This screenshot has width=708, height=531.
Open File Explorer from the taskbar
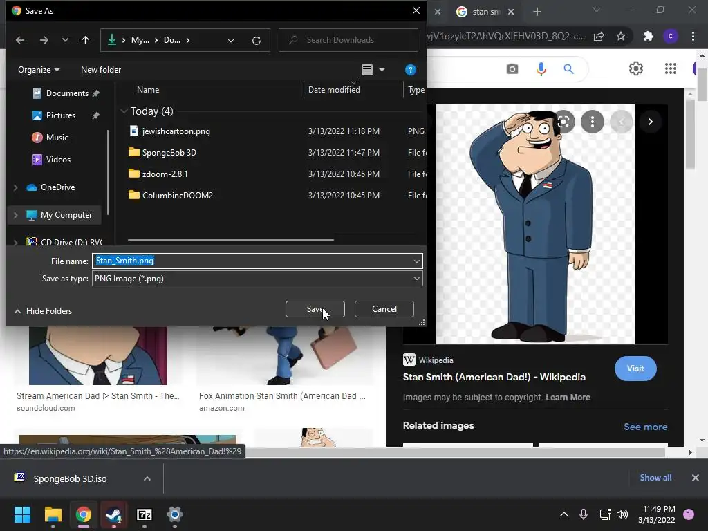coord(53,514)
